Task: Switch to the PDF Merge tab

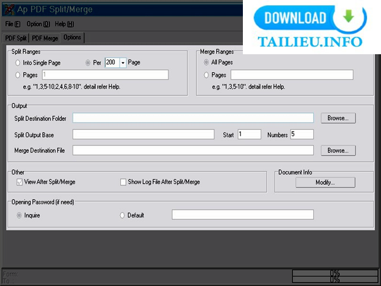Action: pyautogui.click(x=45, y=38)
